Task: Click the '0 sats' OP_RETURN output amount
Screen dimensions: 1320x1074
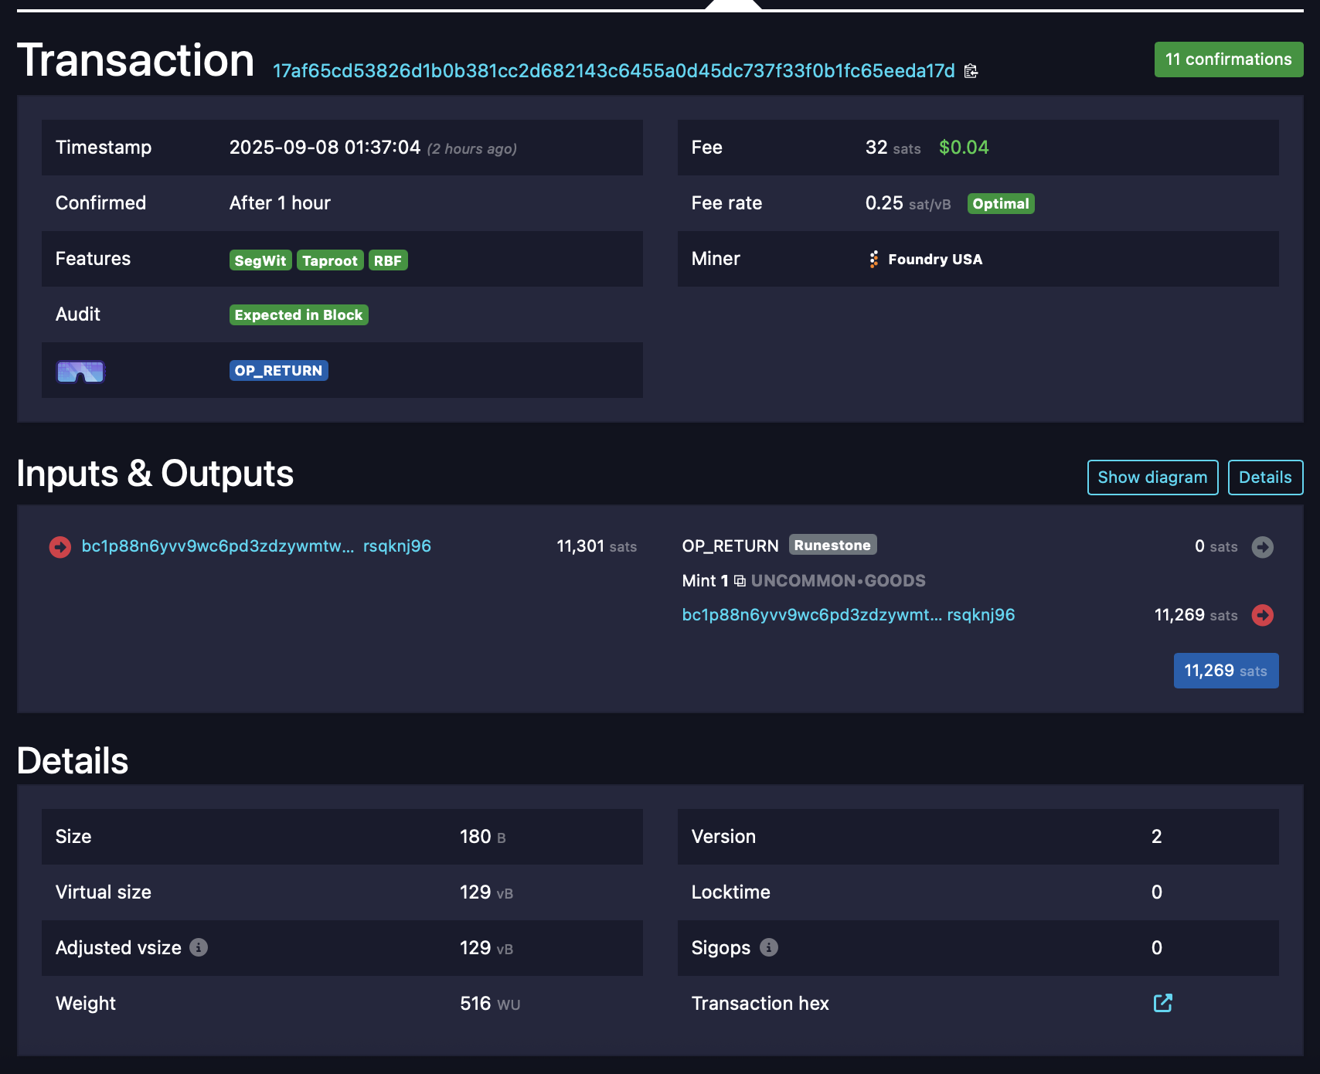Action: point(1216,546)
